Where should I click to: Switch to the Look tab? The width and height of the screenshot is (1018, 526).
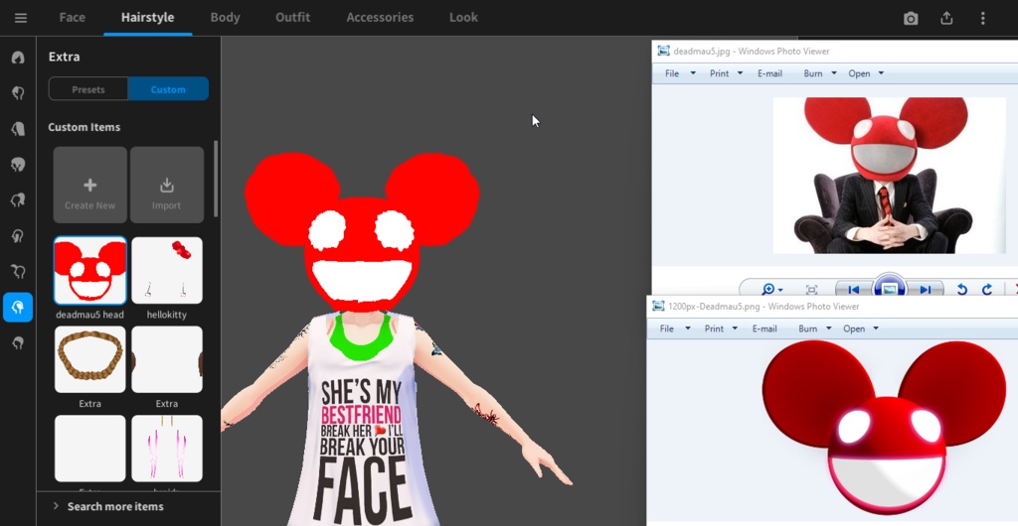(463, 18)
